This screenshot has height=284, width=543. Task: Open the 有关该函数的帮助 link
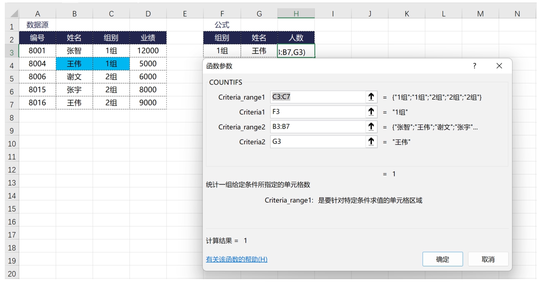click(x=236, y=259)
